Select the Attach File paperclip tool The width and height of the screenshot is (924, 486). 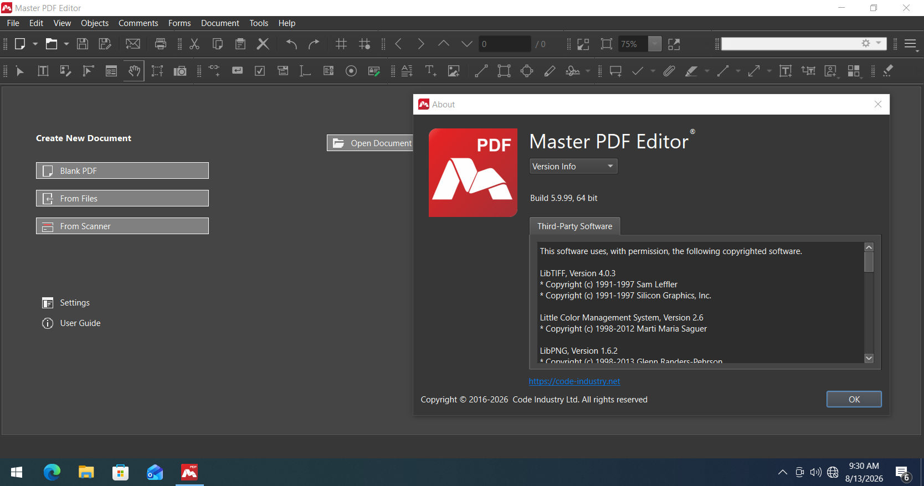pos(669,71)
